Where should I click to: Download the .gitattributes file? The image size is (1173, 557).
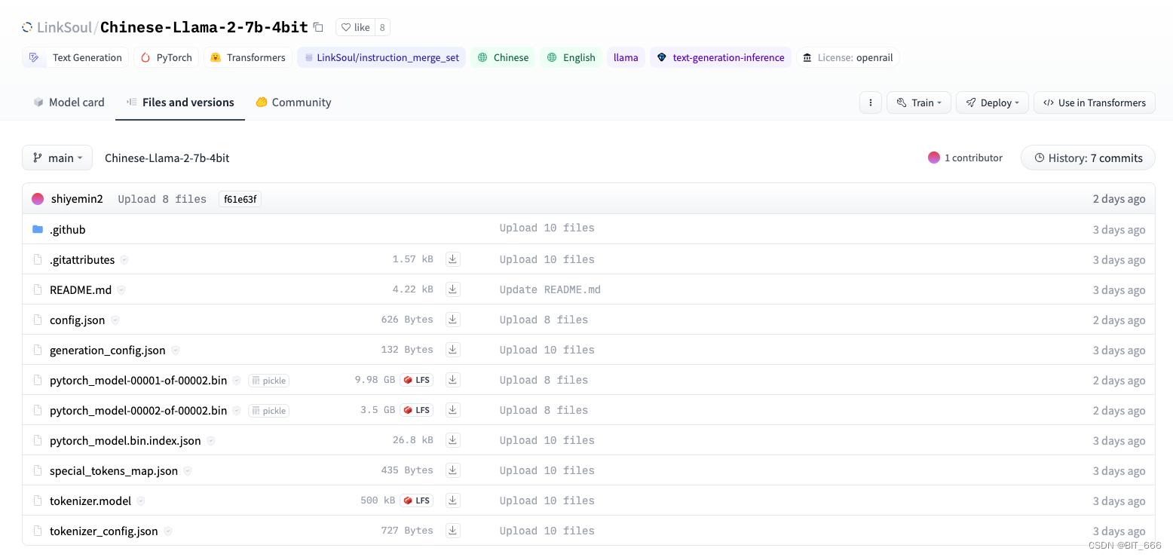[x=452, y=259]
